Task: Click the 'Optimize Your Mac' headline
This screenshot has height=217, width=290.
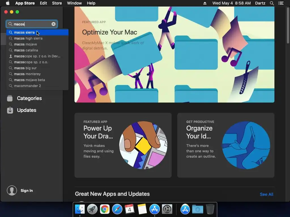Action: coord(110,32)
